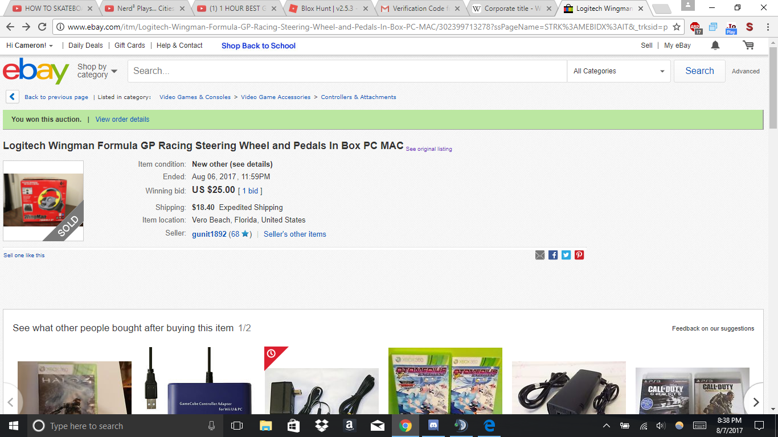This screenshot has width=778, height=437.
Task: Open Seller's other items link
Action: click(295, 234)
